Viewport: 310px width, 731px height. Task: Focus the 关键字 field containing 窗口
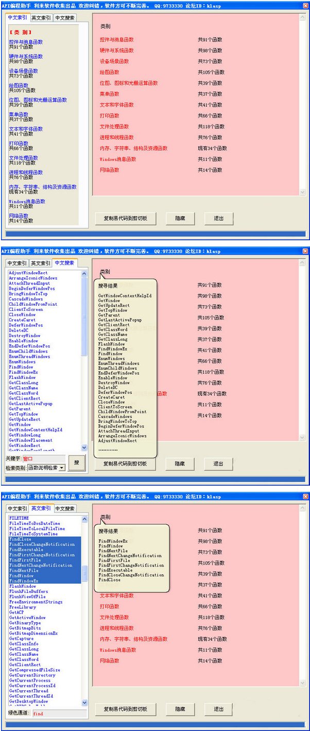click(x=43, y=458)
